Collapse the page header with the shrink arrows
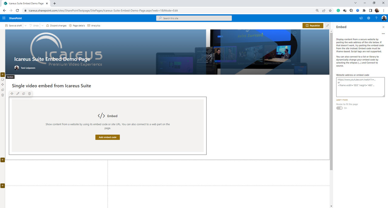Screen dimensions: 388x208 327,26
